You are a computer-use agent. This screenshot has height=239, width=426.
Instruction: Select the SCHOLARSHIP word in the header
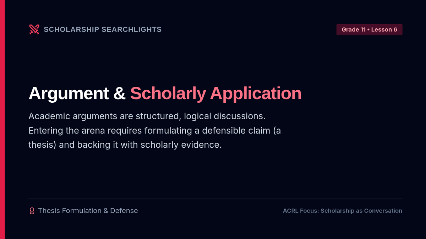click(x=71, y=29)
